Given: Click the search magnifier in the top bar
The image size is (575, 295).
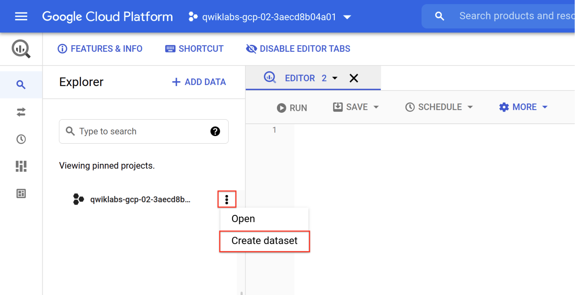Looking at the screenshot, I should (x=440, y=16).
